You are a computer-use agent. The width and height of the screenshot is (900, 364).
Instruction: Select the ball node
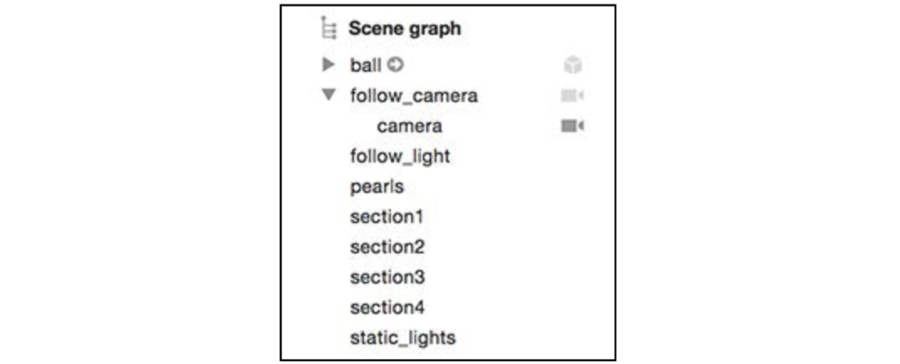pos(366,65)
